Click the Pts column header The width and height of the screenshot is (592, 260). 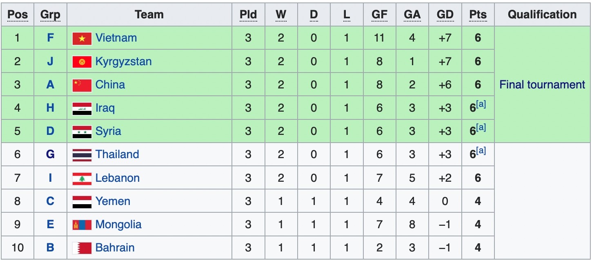(x=478, y=15)
